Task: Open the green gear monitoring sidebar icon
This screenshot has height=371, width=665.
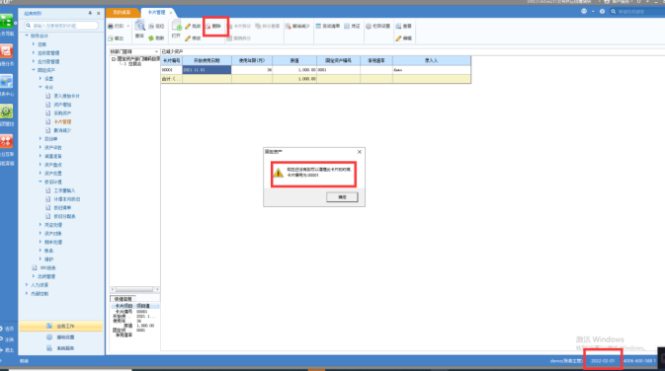Action: (6, 111)
